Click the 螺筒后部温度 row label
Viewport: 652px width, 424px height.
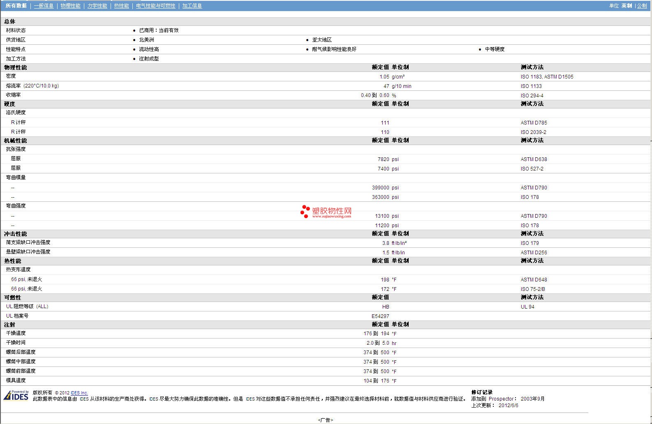click(21, 352)
